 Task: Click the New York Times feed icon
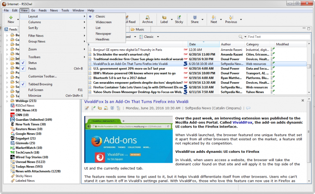13,125
